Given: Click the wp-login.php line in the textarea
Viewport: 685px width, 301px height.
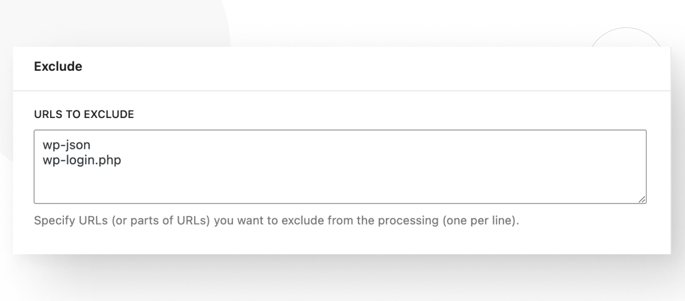Looking at the screenshot, I should (x=82, y=160).
